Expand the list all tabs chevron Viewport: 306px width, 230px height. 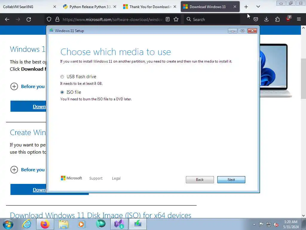pos(258,7)
